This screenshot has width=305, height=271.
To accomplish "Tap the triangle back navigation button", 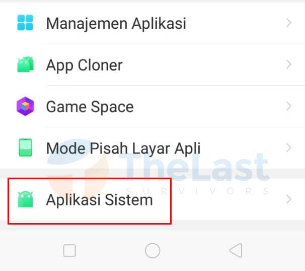I will pos(236,250).
